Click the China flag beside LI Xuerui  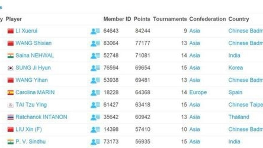pyautogui.click(x=11, y=31)
